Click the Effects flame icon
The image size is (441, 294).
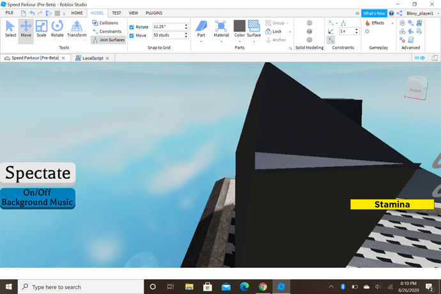point(367,23)
